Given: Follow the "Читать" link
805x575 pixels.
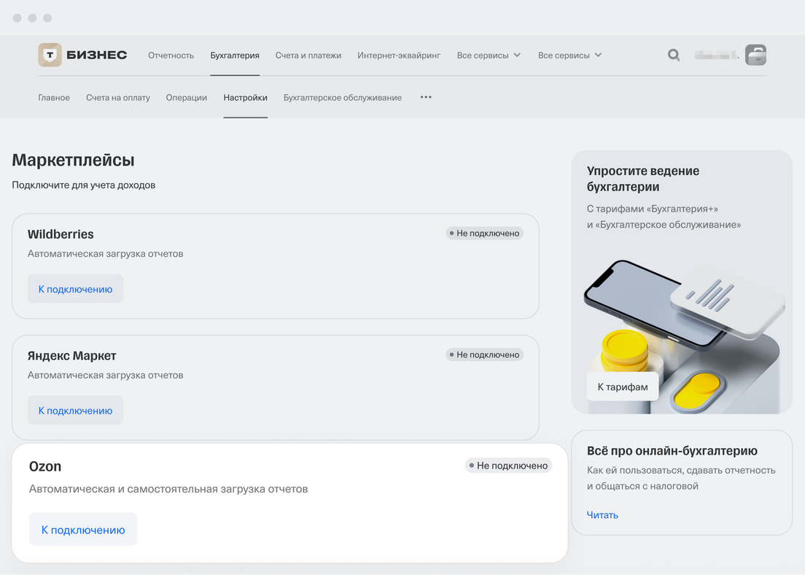Looking at the screenshot, I should click(602, 515).
